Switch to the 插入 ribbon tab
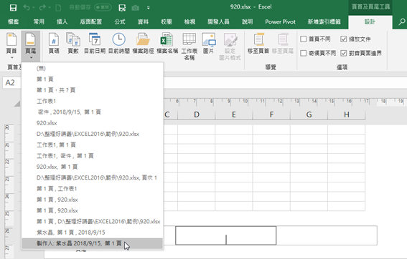This screenshot has width=407, height=259. pyautogui.click(x=62, y=21)
